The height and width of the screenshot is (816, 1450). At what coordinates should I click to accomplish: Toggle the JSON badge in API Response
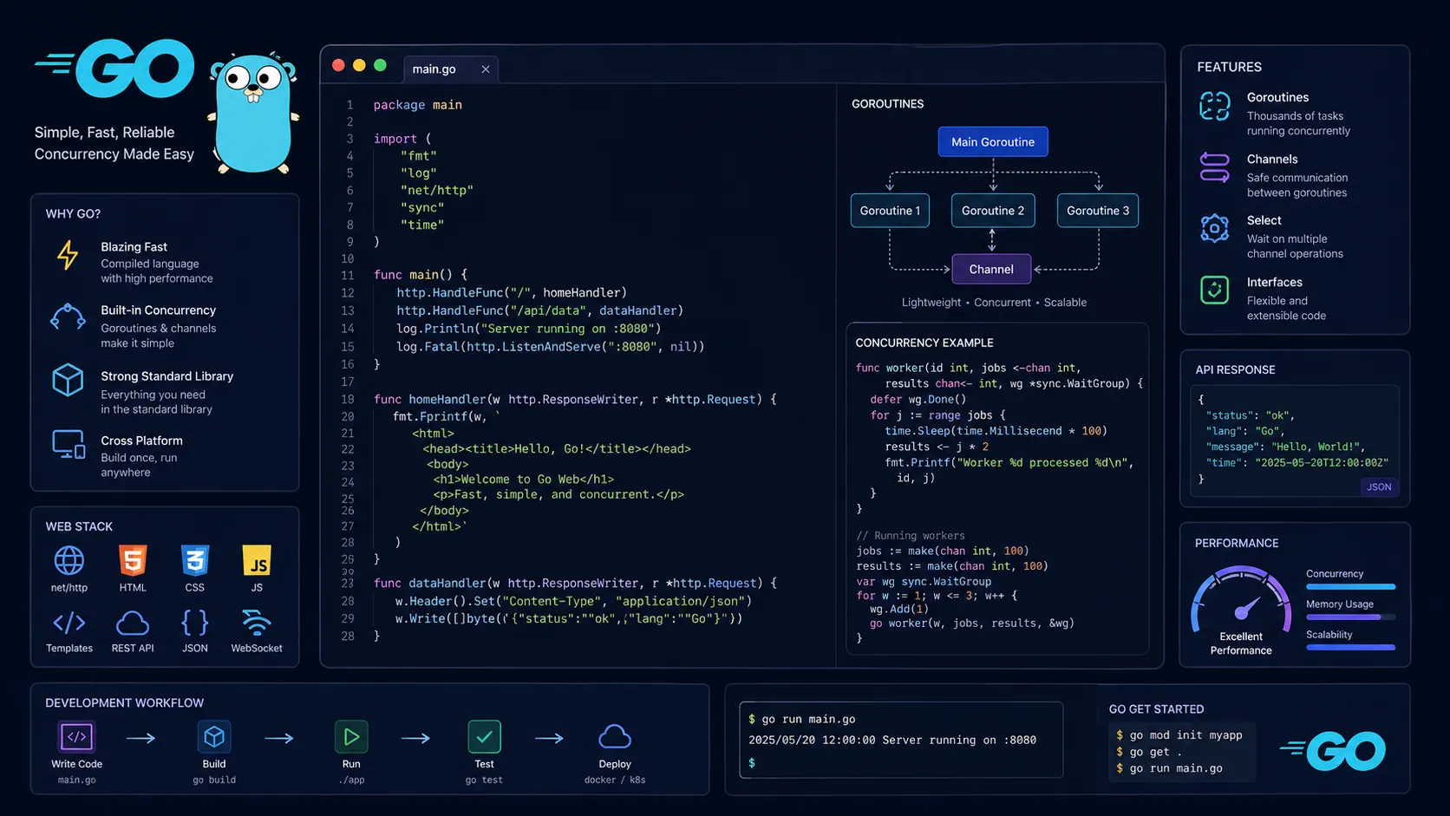click(x=1379, y=486)
